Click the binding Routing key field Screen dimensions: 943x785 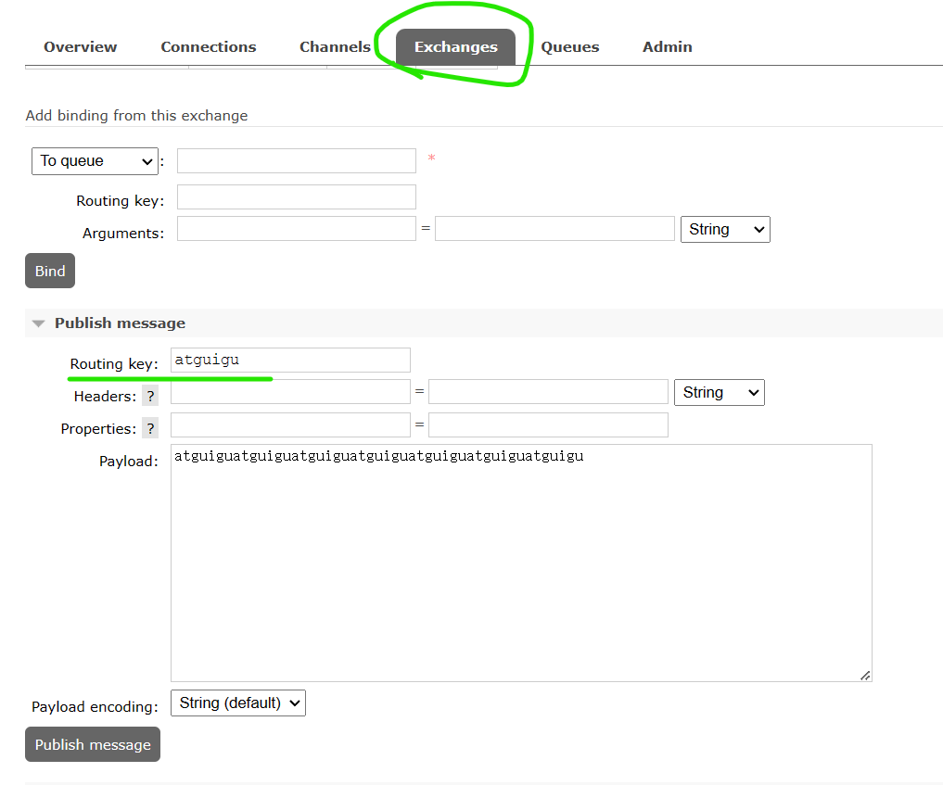click(x=297, y=197)
